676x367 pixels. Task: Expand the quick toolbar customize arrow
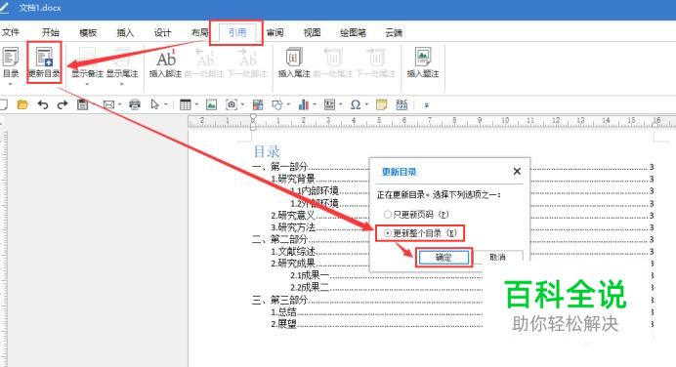point(426,104)
